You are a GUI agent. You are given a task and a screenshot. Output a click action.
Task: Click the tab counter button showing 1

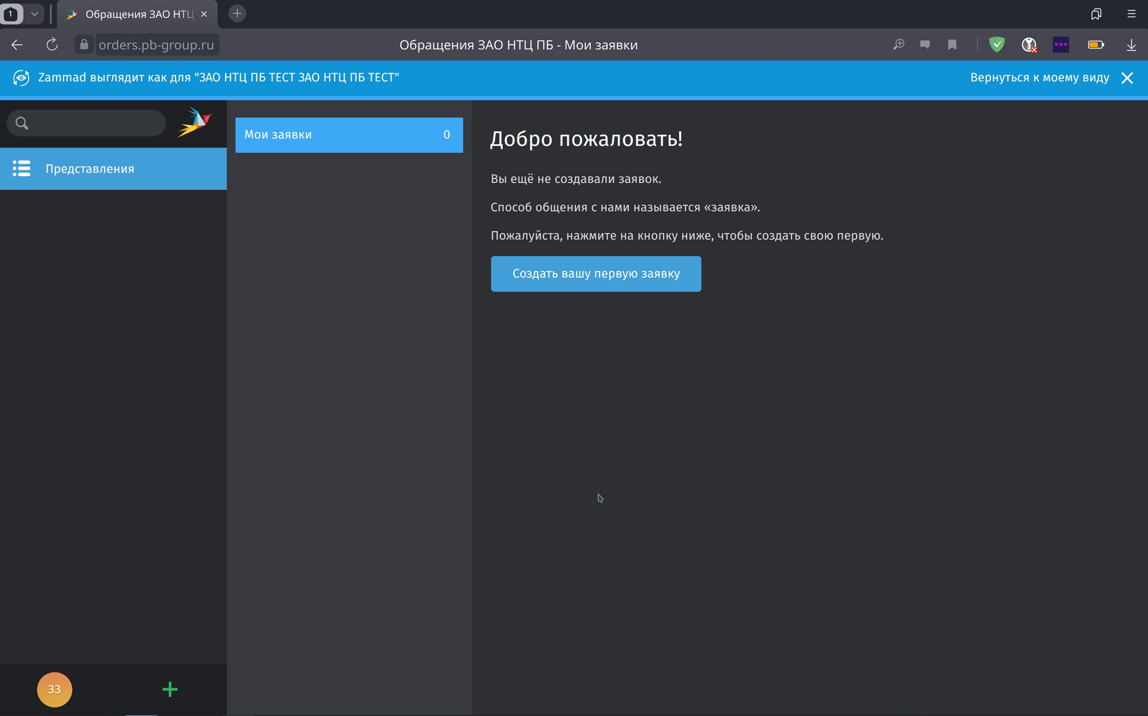tap(11, 14)
